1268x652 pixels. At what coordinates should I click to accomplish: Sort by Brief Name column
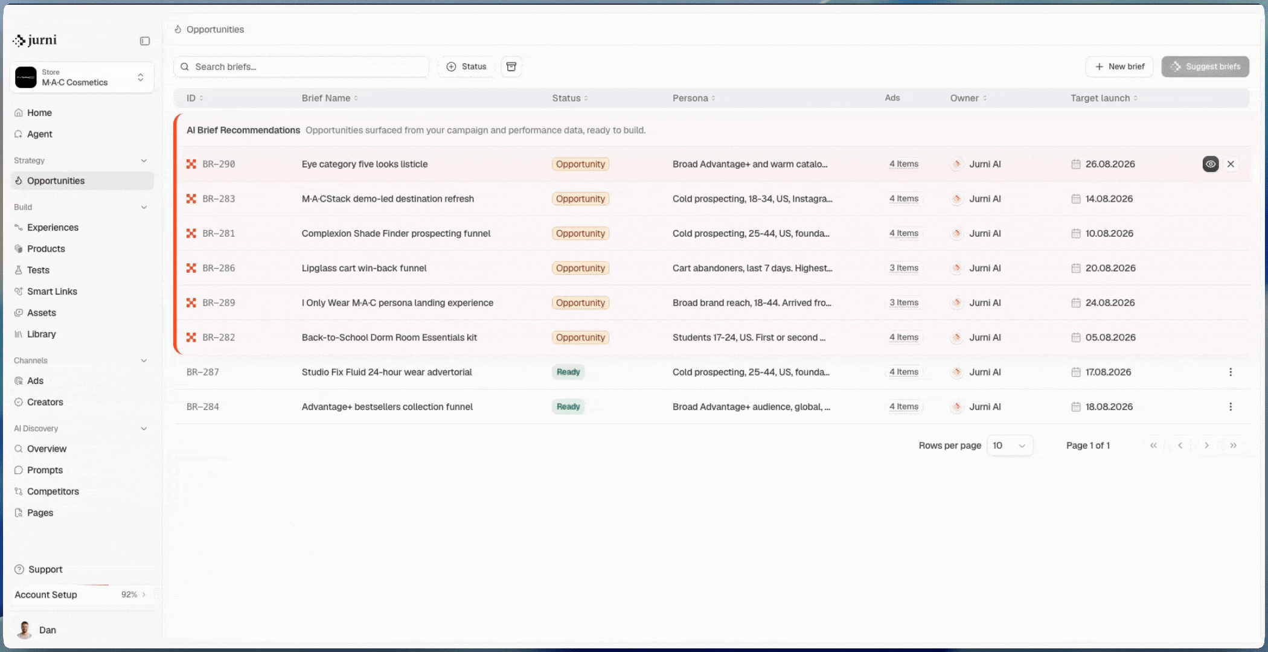pos(330,98)
